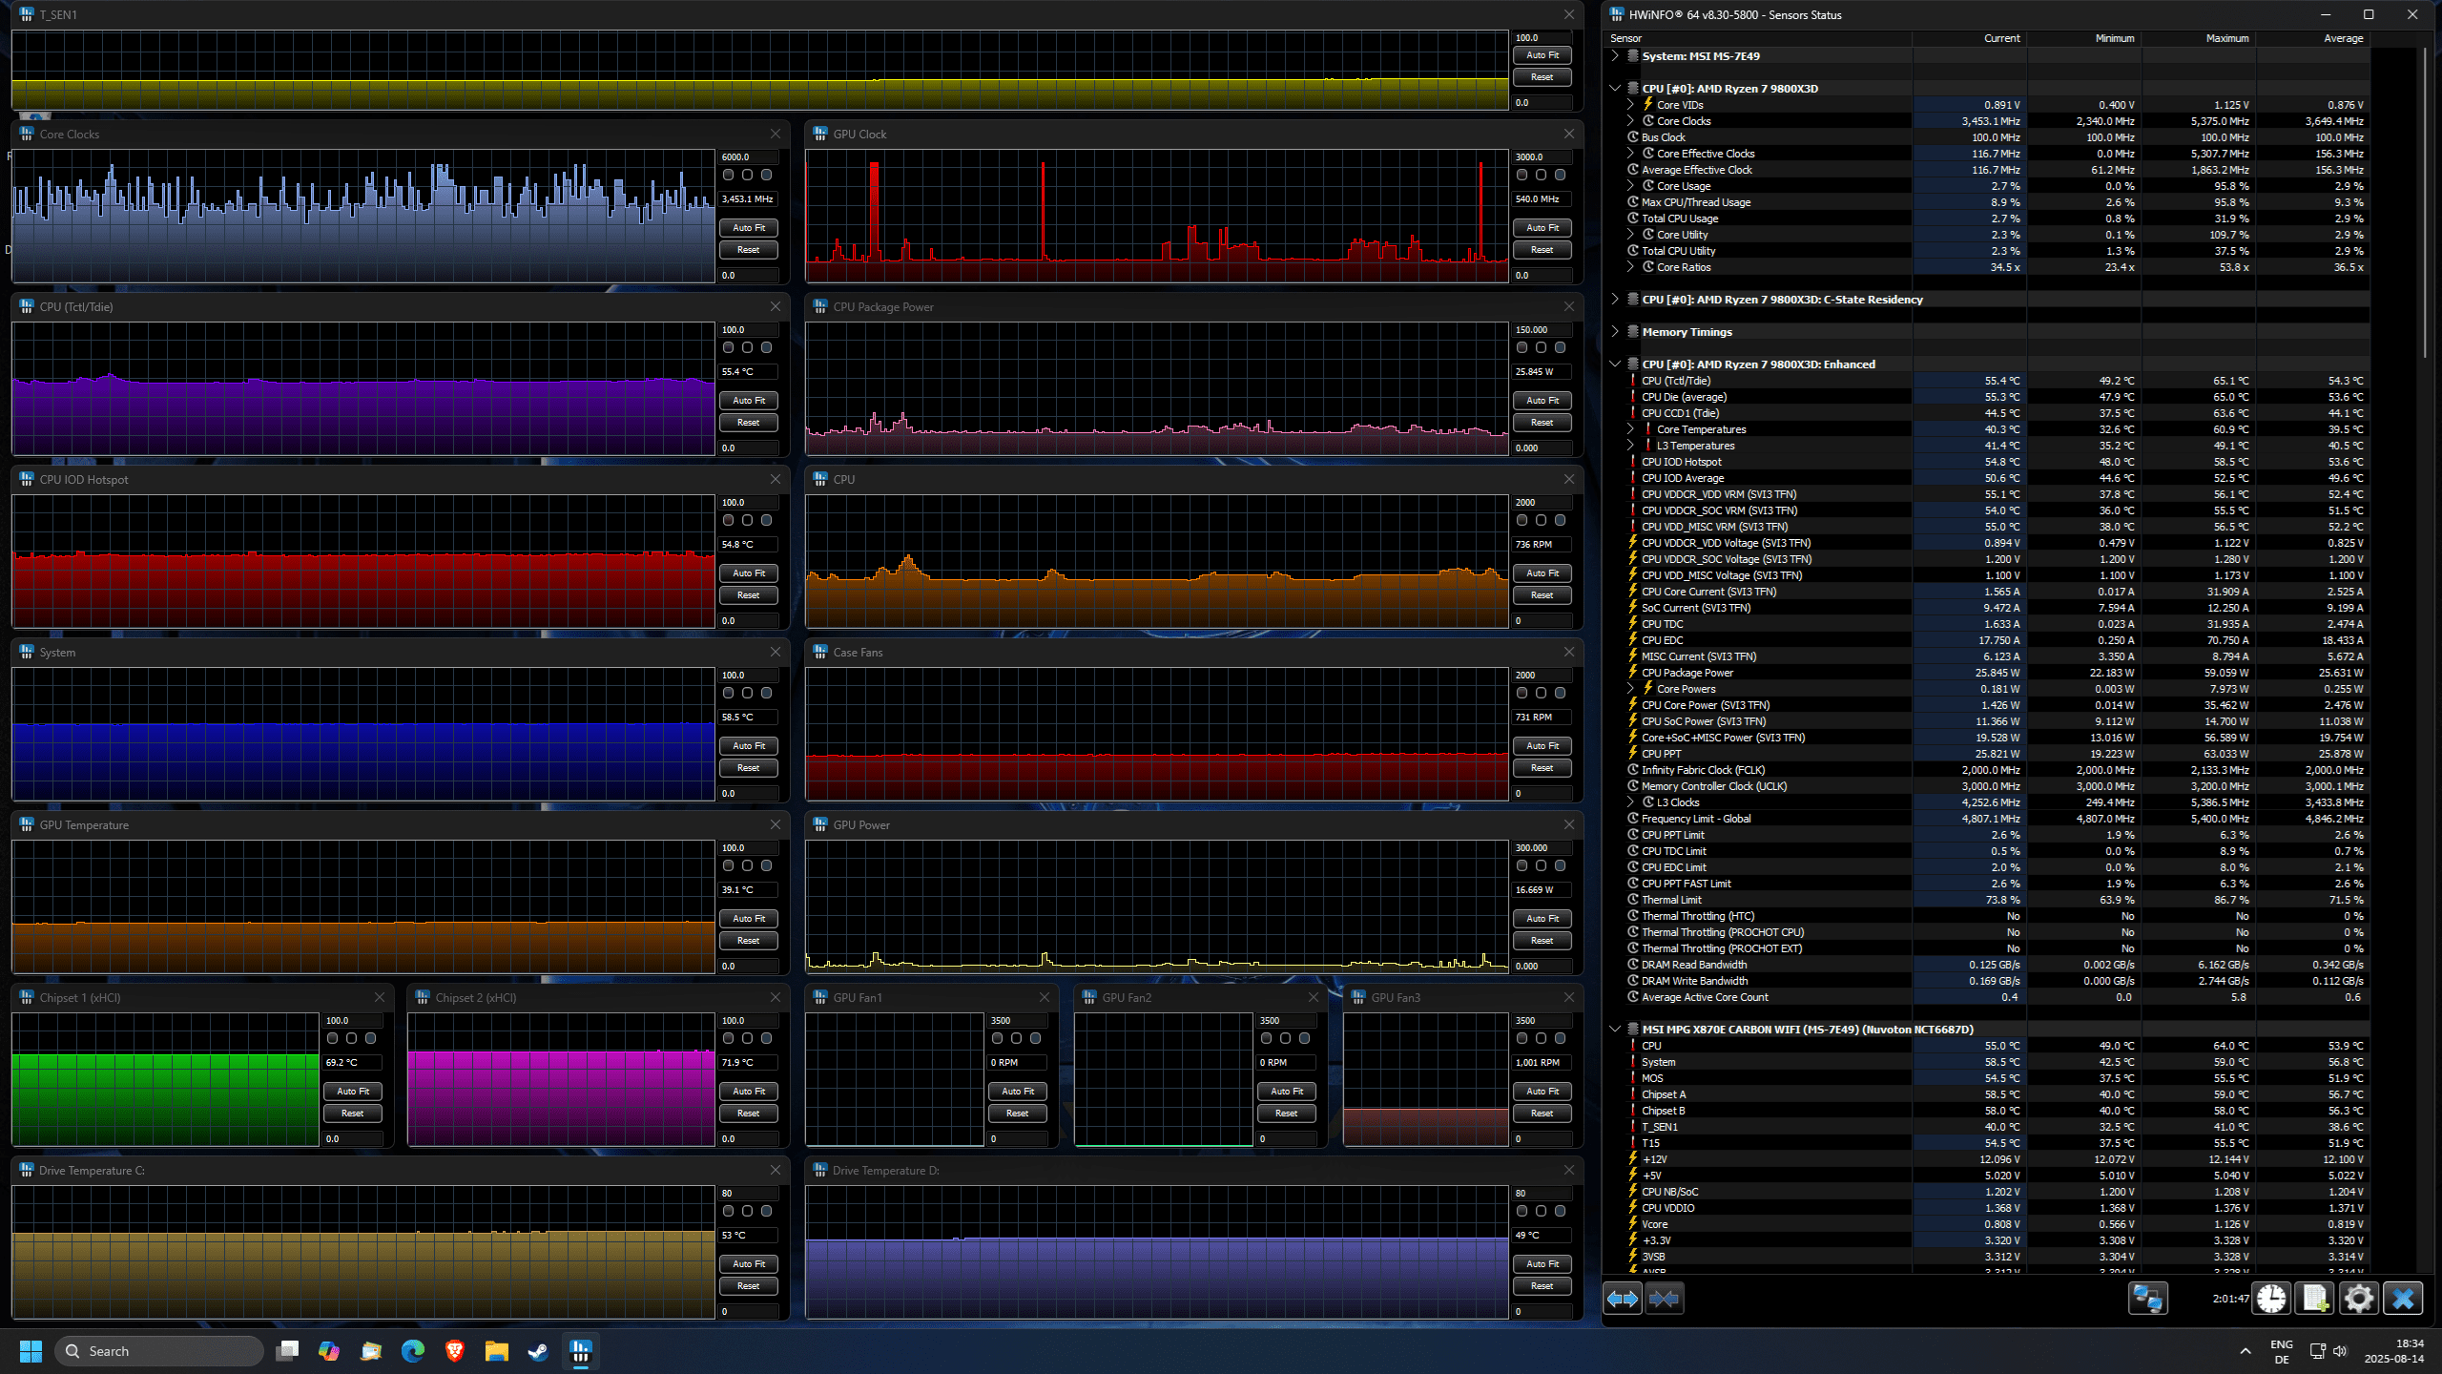
Task: Click the Average column header
Action: 2343,38
